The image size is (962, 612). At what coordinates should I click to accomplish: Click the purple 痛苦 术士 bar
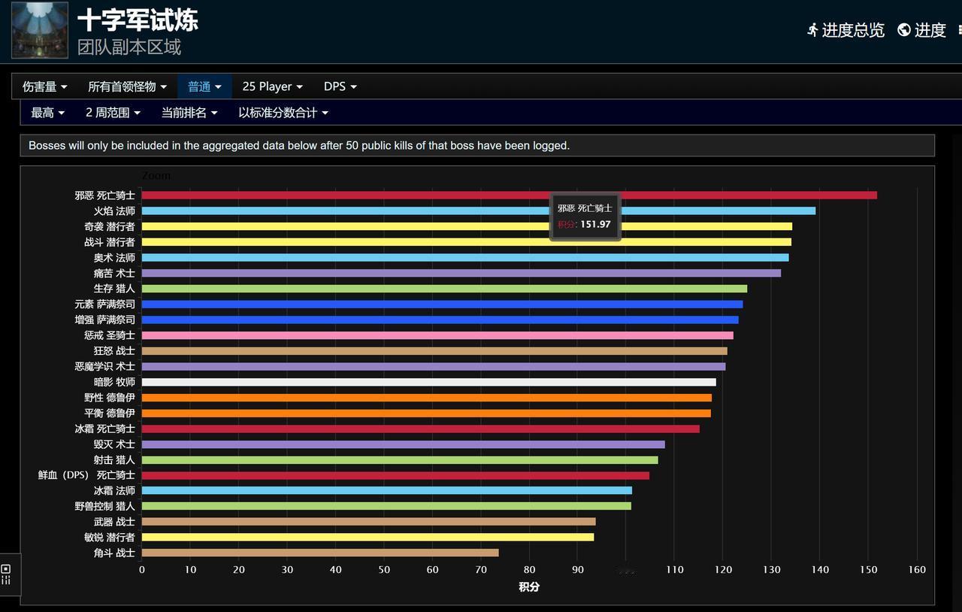click(461, 273)
